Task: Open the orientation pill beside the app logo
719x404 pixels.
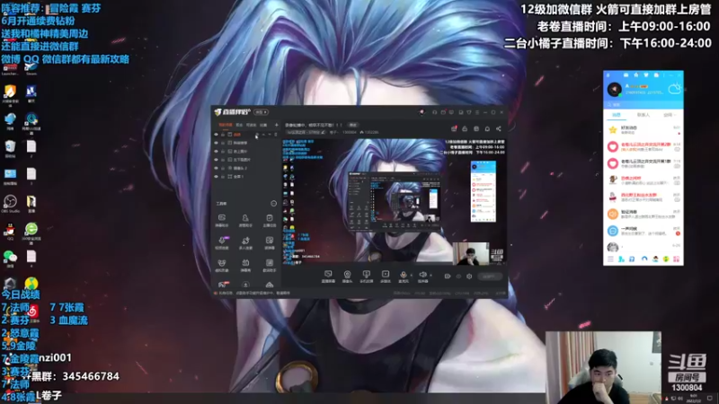Action: [261, 112]
